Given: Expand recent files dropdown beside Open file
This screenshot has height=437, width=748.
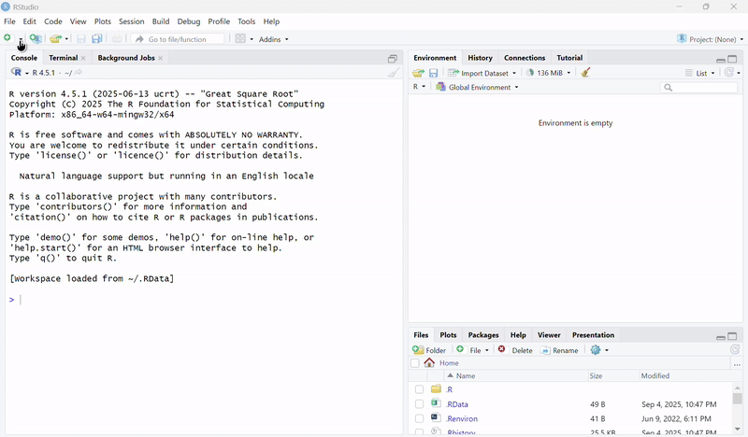Looking at the screenshot, I should (66, 39).
